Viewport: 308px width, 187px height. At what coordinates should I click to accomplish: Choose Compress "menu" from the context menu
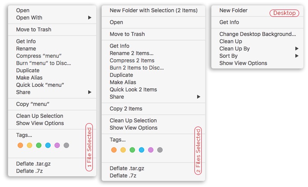click(x=39, y=56)
